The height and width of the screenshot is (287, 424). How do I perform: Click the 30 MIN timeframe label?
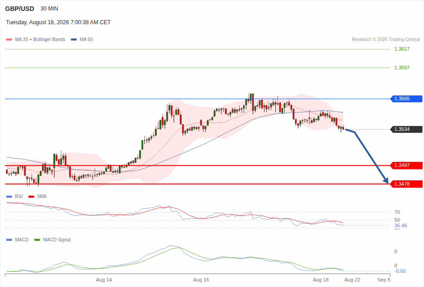click(x=49, y=9)
